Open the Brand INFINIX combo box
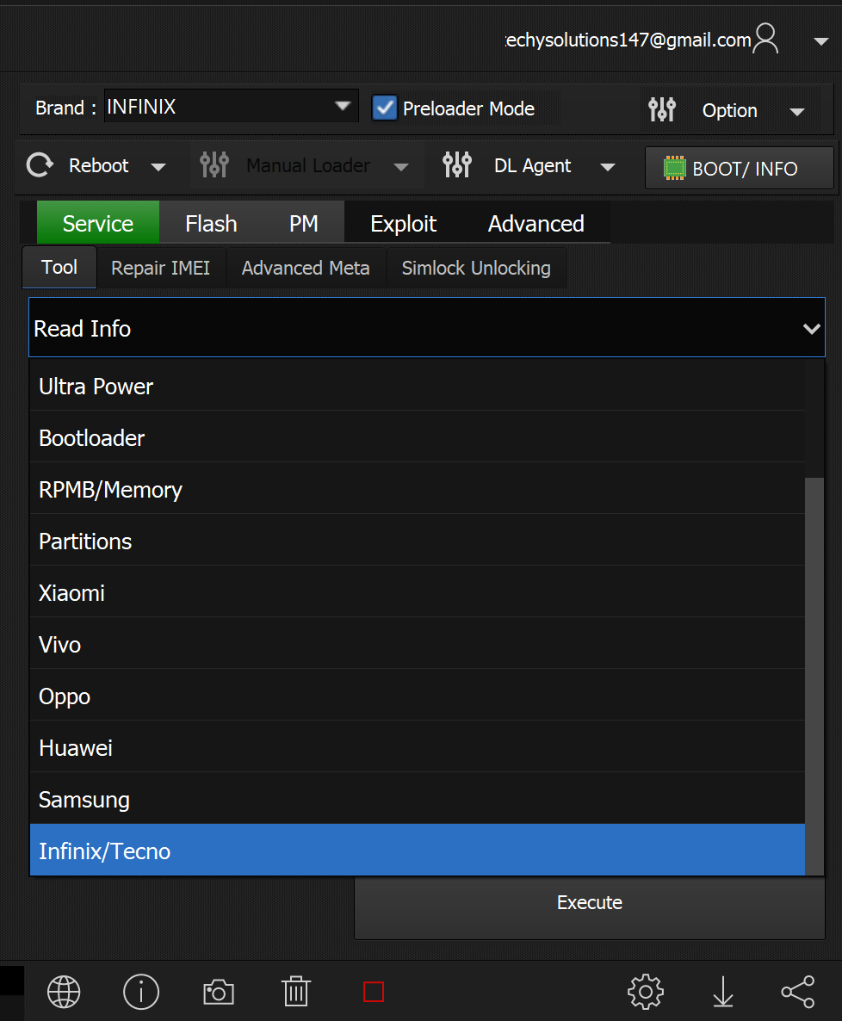 coord(231,106)
